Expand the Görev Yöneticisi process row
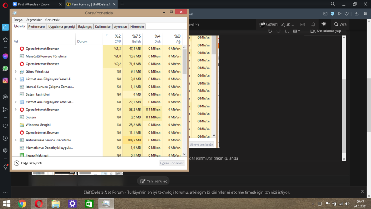The height and width of the screenshot is (209, 371). coord(16,71)
